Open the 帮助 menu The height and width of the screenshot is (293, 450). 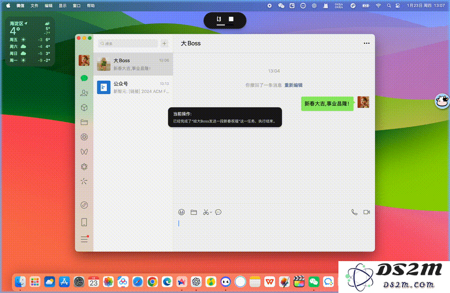[90, 6]
